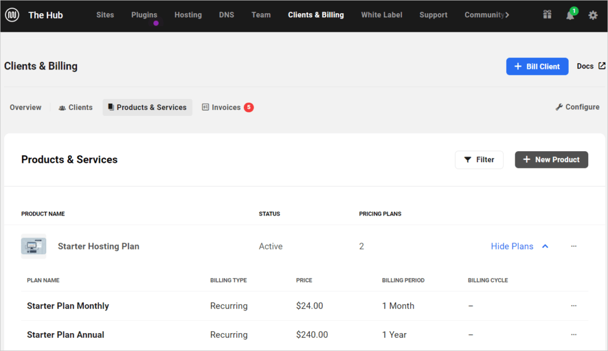The width and height of the screenshot is (608, 351).
Task: Open notifications via the bell icon
Action: (x=570, y=16)
